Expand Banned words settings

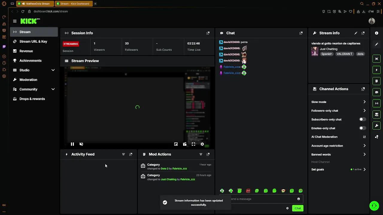coord(364,154)
